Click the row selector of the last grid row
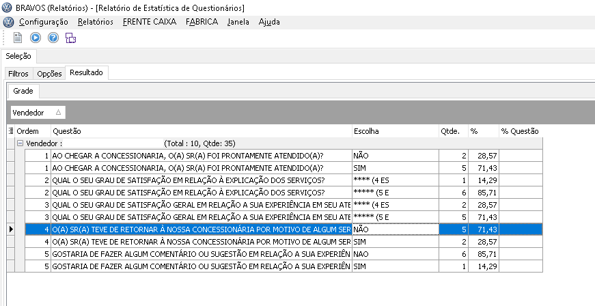Image resolution: width=595 pixels, height=306 pixels. [x=11, y=266]
